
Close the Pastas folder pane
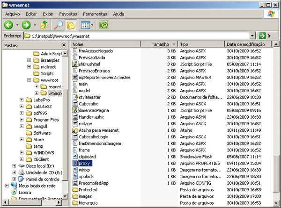[x=64, y=45]
